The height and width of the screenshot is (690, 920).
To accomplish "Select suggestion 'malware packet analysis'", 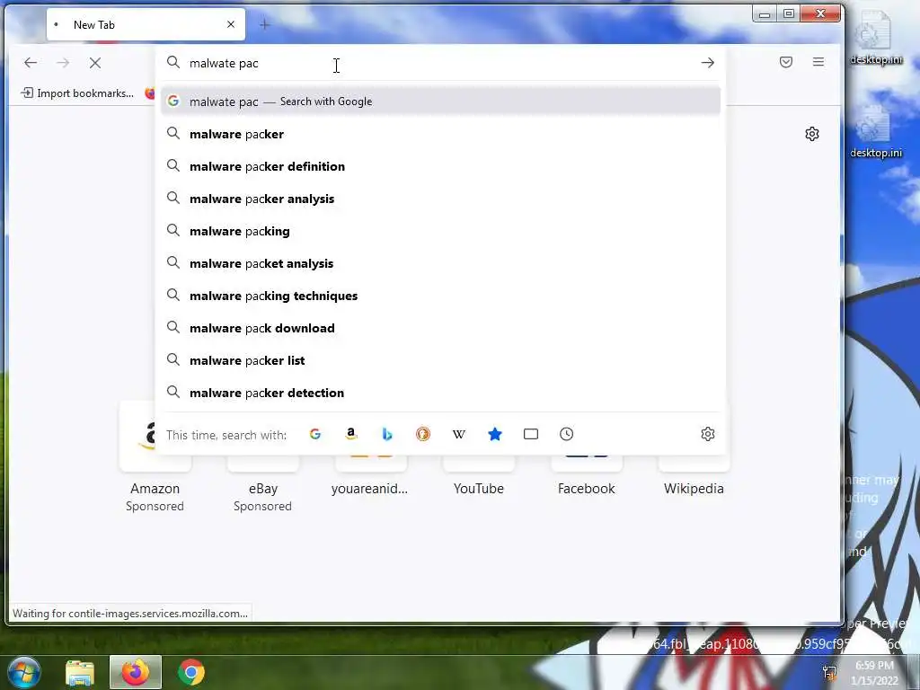I will (440, 263).
